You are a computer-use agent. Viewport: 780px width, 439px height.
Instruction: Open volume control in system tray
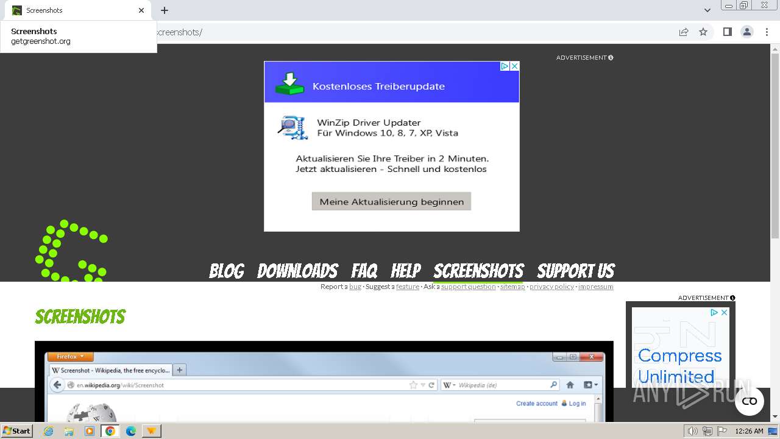pos(692,431)
